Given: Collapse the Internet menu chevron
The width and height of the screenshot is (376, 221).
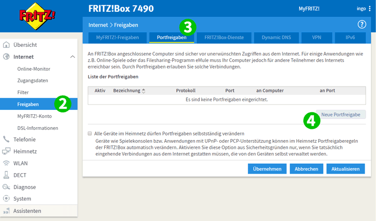Looking at the screenshot, I should tap(72, 57).
